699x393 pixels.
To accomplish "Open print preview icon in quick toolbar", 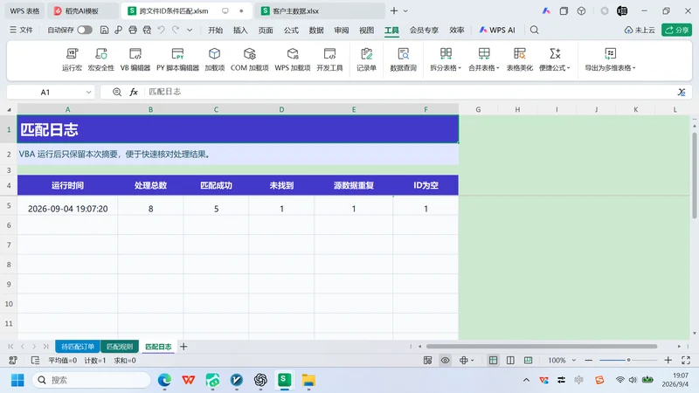I will pyautogui.click(x=147, y=30).
